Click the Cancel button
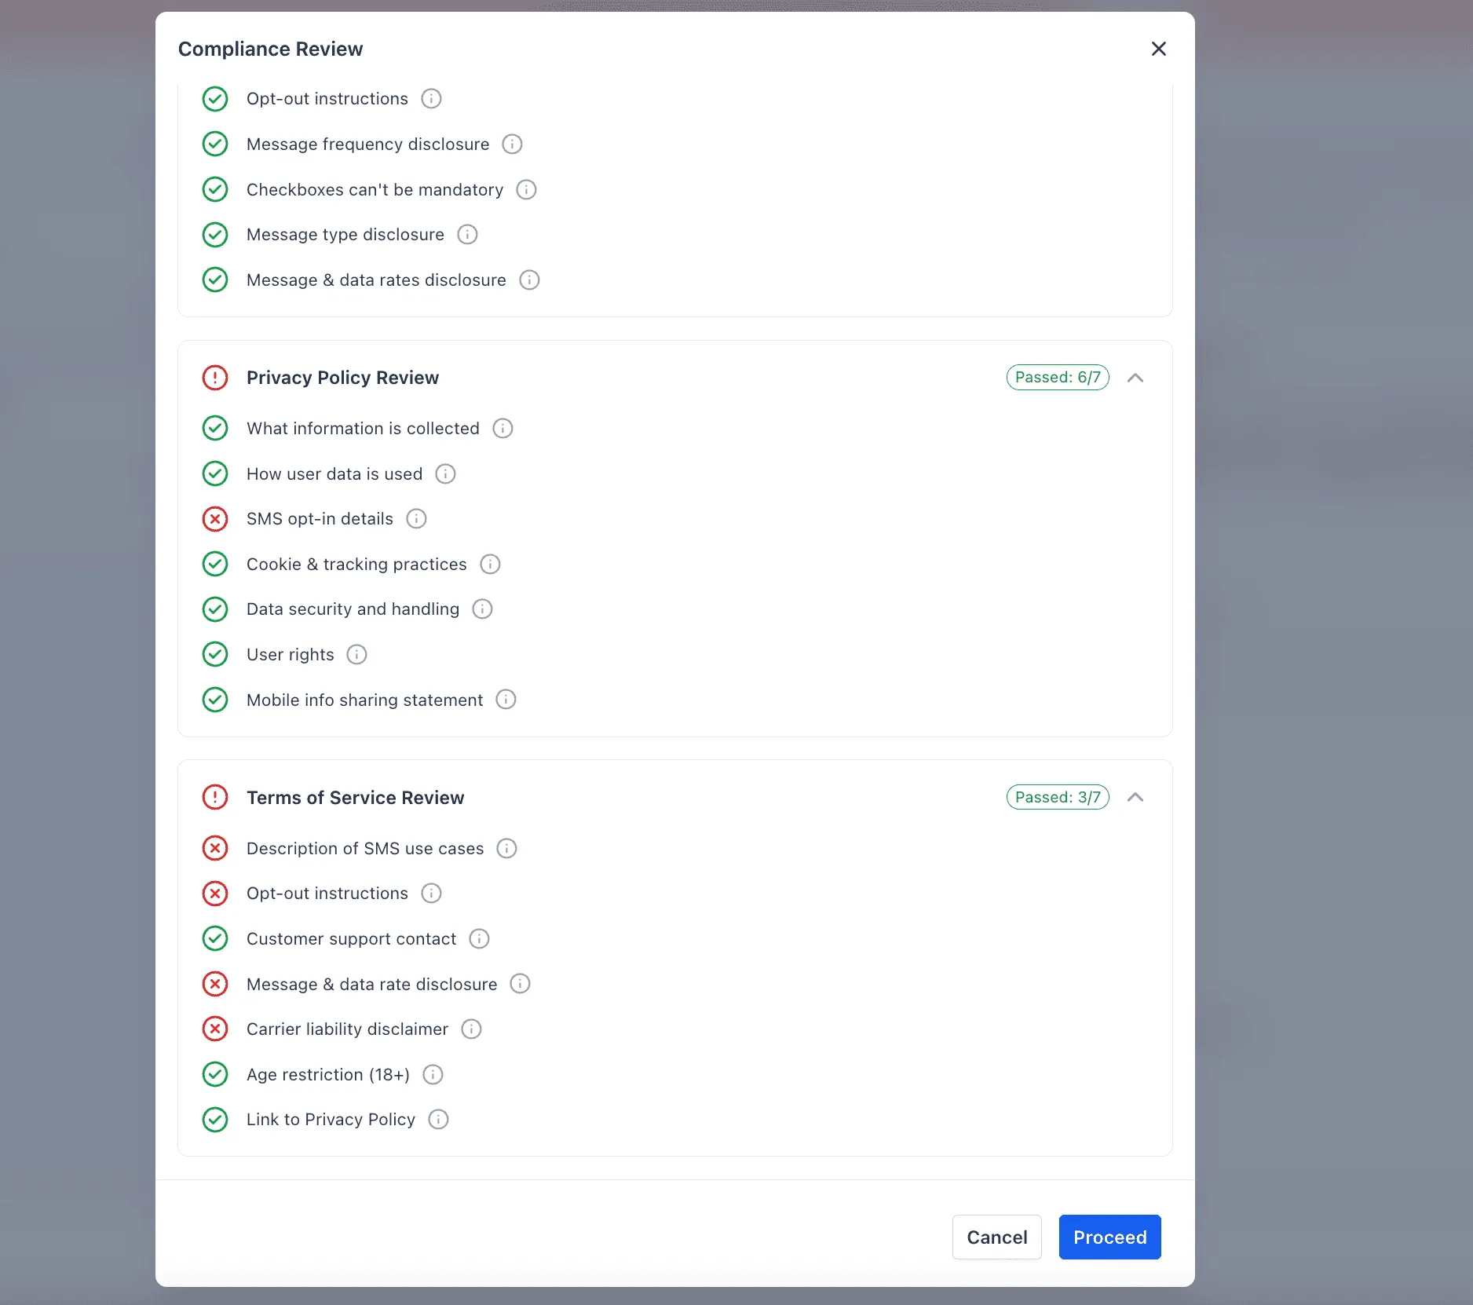1473x1305 pixels. tap(996, 1237)
